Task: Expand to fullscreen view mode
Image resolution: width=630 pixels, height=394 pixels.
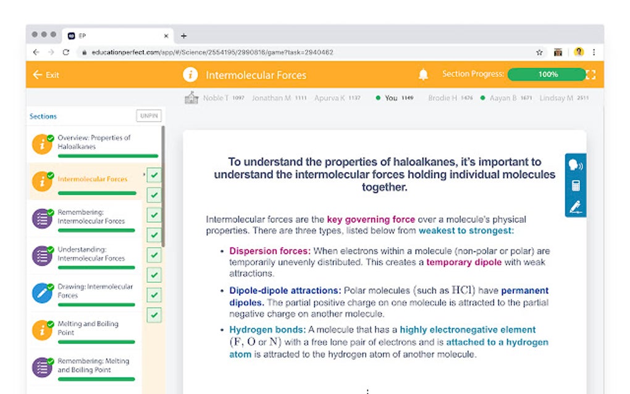Action: [x=590, y=74]
